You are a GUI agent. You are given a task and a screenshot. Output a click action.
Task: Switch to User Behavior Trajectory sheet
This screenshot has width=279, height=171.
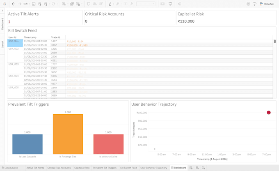(x=154, y=168)
